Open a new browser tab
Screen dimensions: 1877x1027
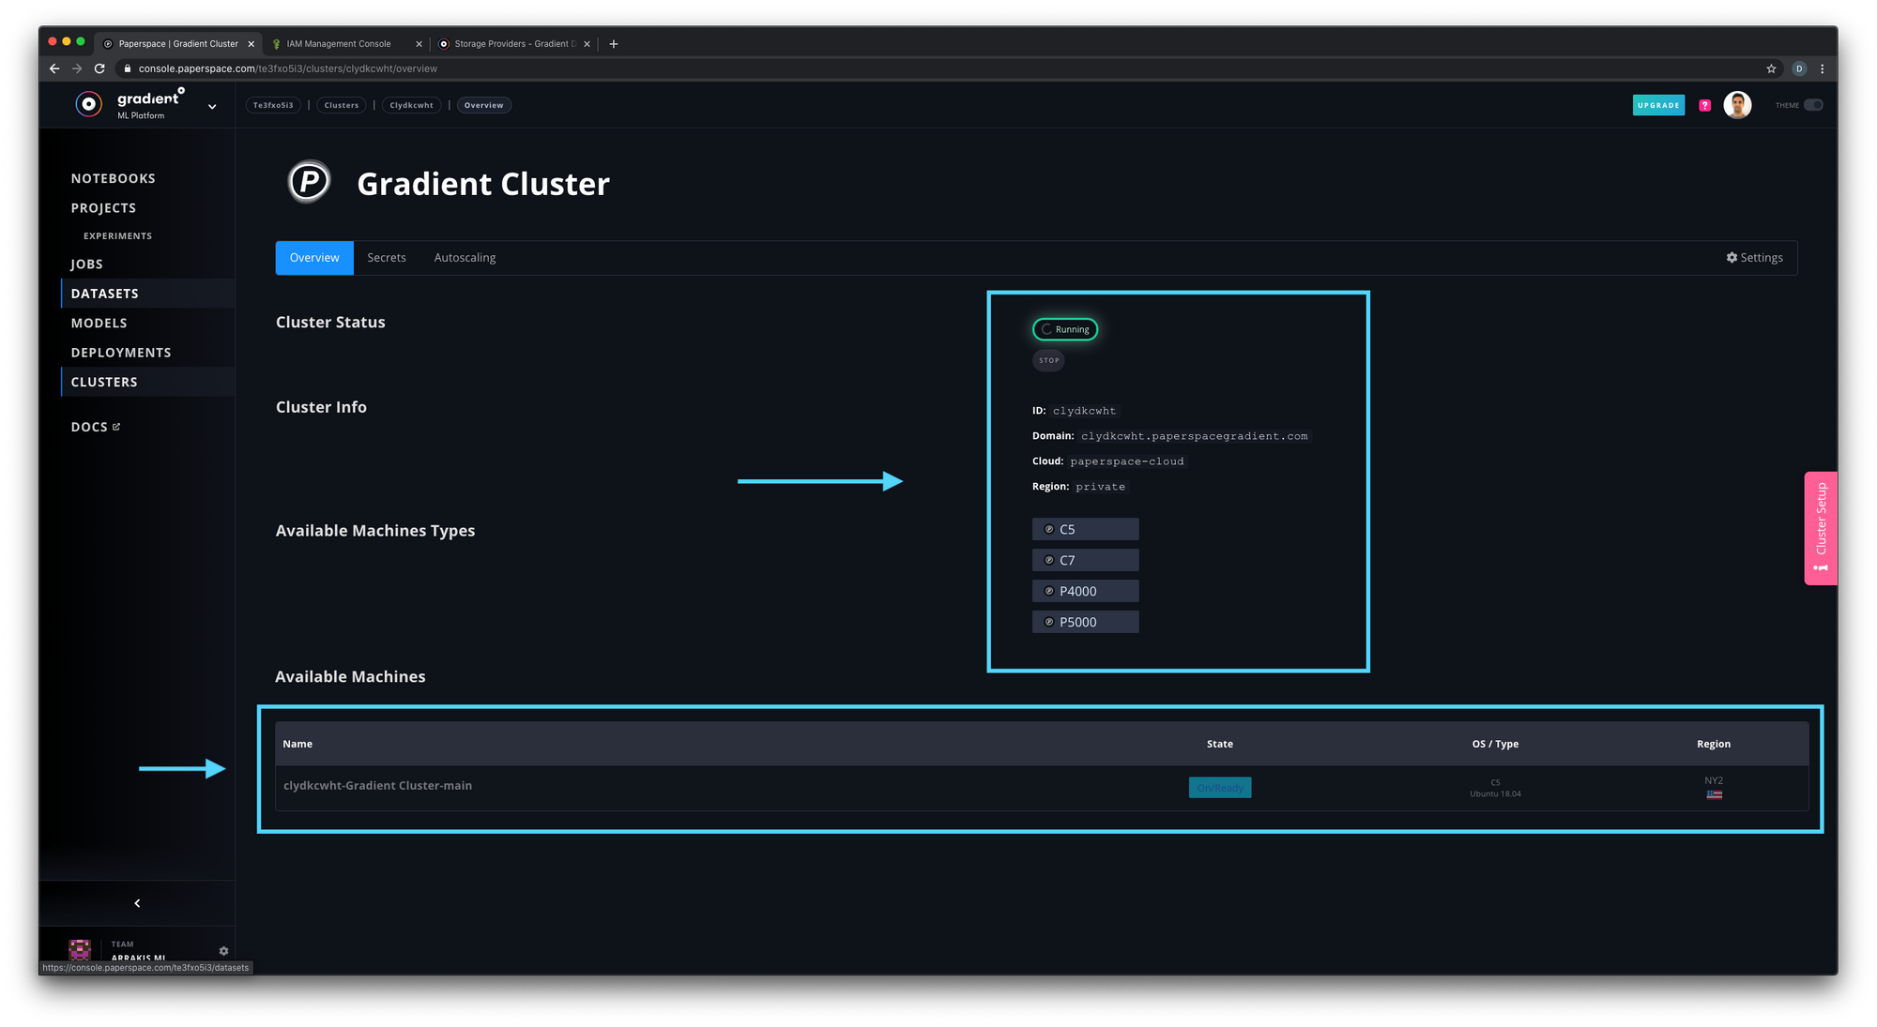coord(614,43)
